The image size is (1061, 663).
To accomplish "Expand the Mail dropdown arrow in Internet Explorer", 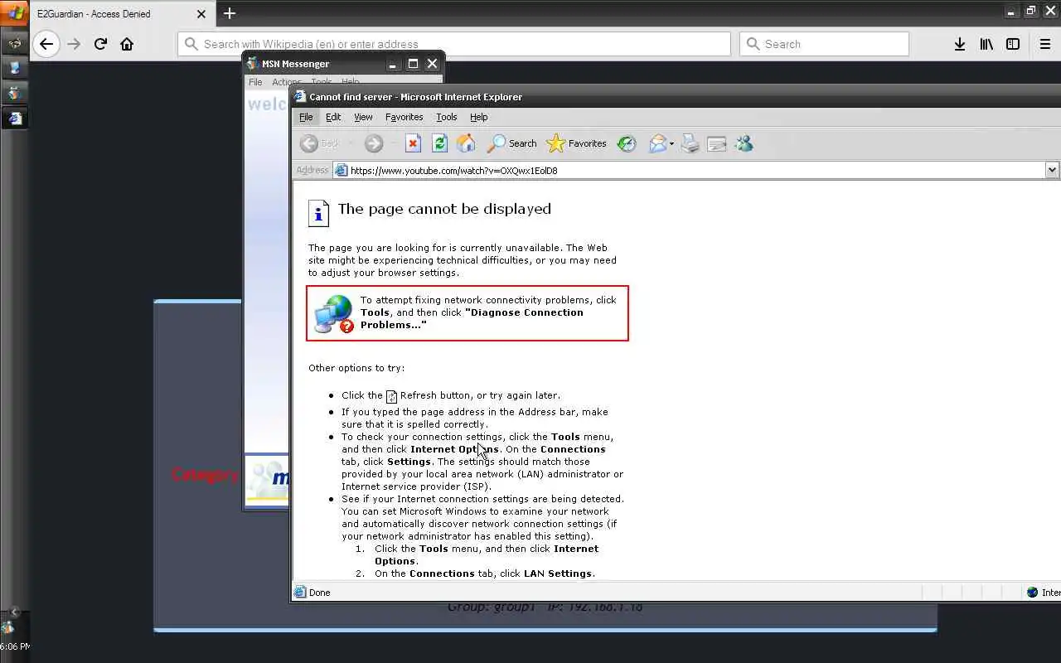I will pyautogui.click(x=671, y=144).
